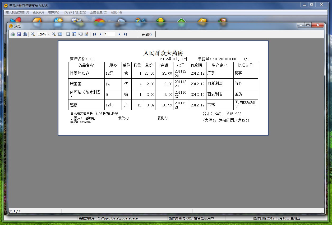Click the edit page notepad-with-pencil icon
332x225 pixels.
tap(86, 34)
